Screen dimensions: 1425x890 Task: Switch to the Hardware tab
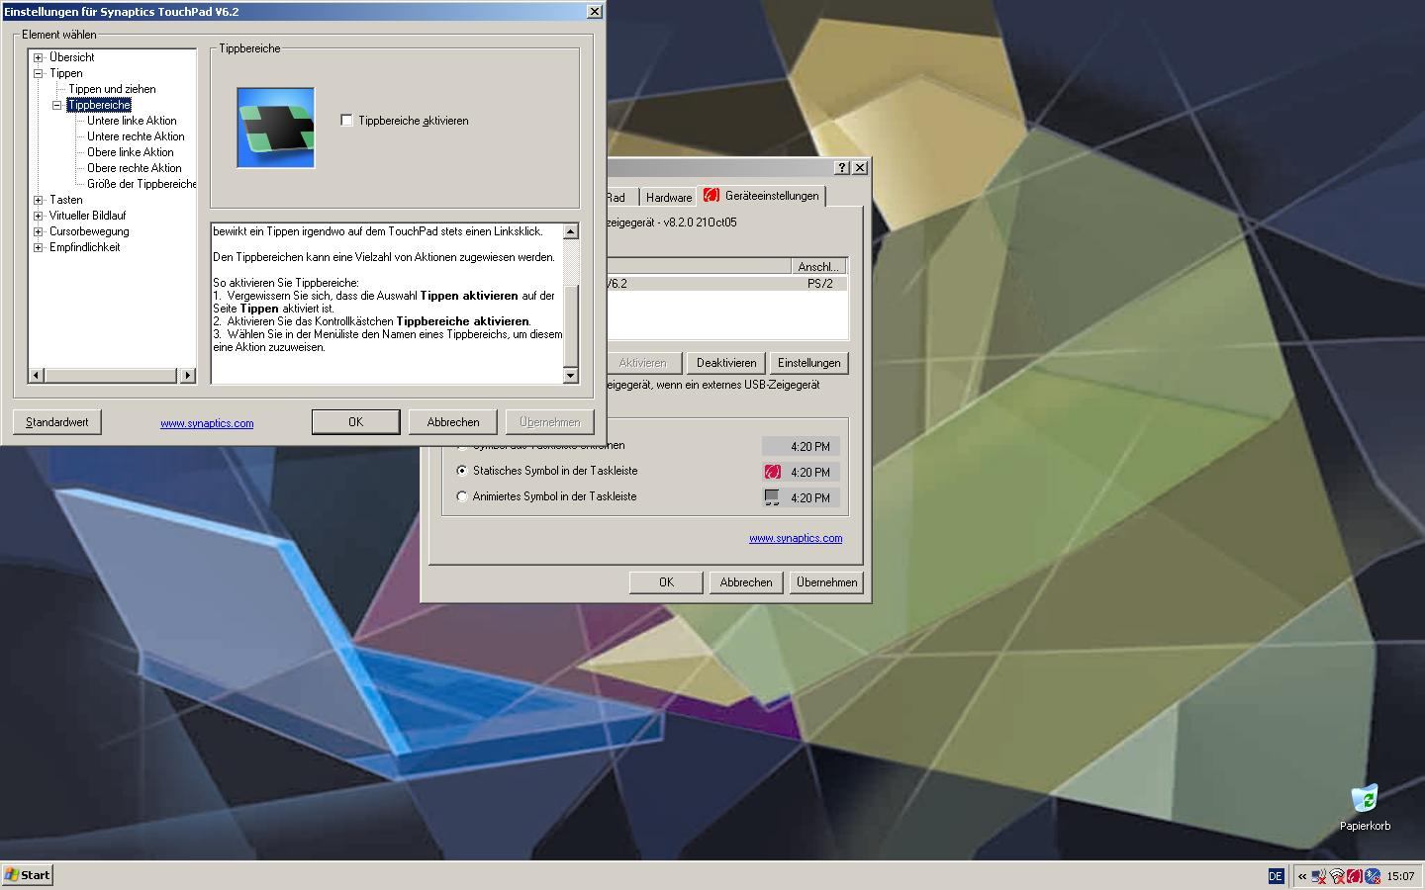coord(669,197)
